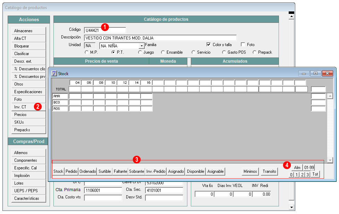Open the Lotes action
The image size is (339, 214).
coord(28,183)
